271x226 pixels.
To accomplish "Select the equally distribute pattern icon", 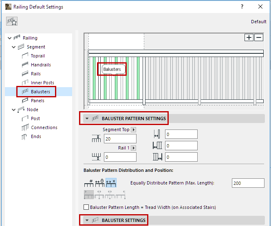I will click(111, 183).
